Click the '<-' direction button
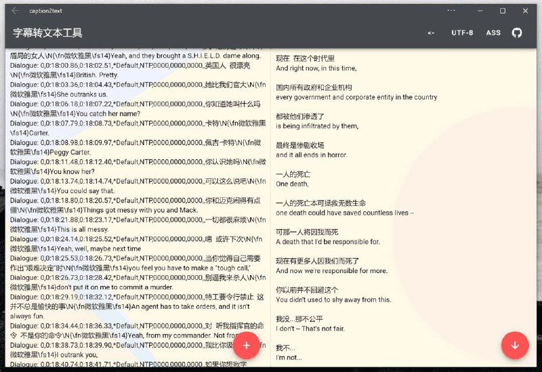Screen dimensions: 542x372 [x=431, y=33]
